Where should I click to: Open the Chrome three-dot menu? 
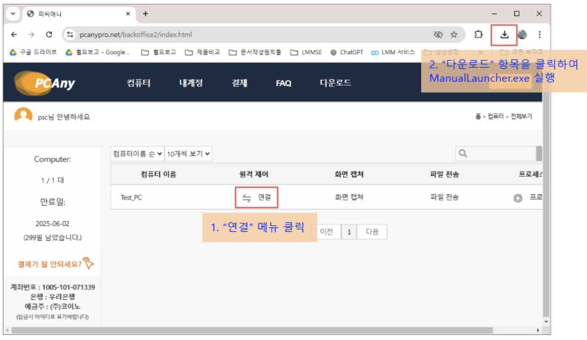tap(539, 35)
